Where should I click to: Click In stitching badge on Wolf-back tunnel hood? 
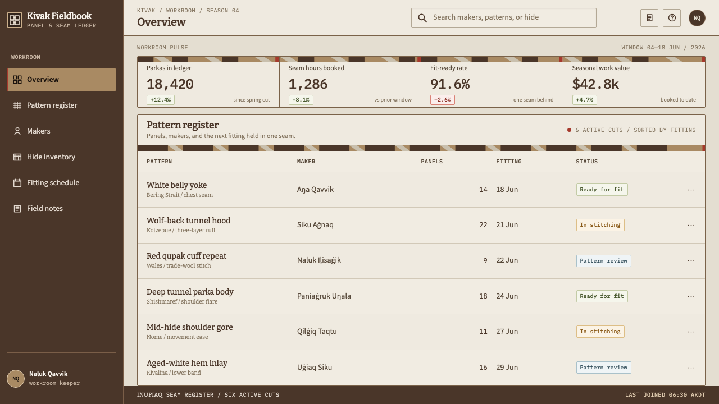point(600,225)
